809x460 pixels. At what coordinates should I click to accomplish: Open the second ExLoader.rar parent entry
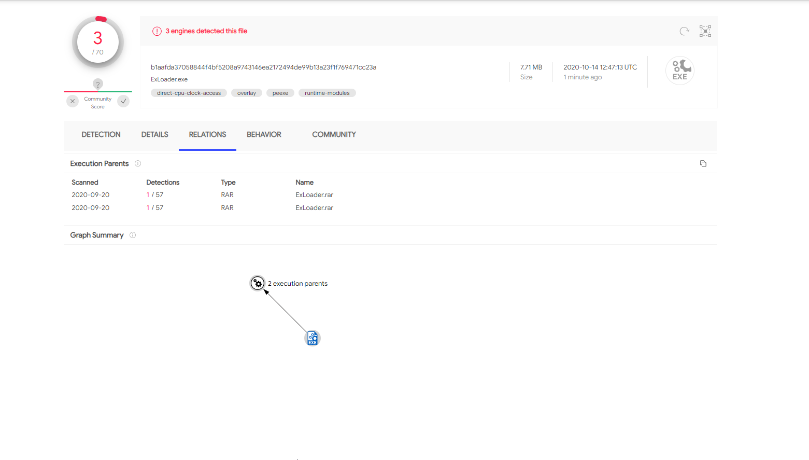click(x=314, y=208)
